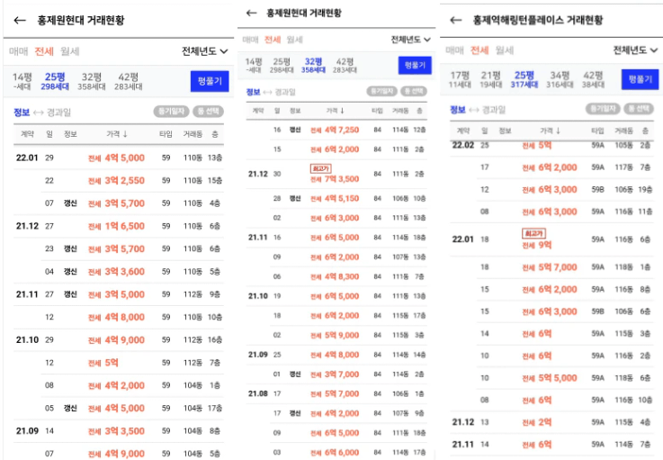Screen dimensions: 663x460
Task: Click 평풀기 button in middle panel
Action: point(415,65)
